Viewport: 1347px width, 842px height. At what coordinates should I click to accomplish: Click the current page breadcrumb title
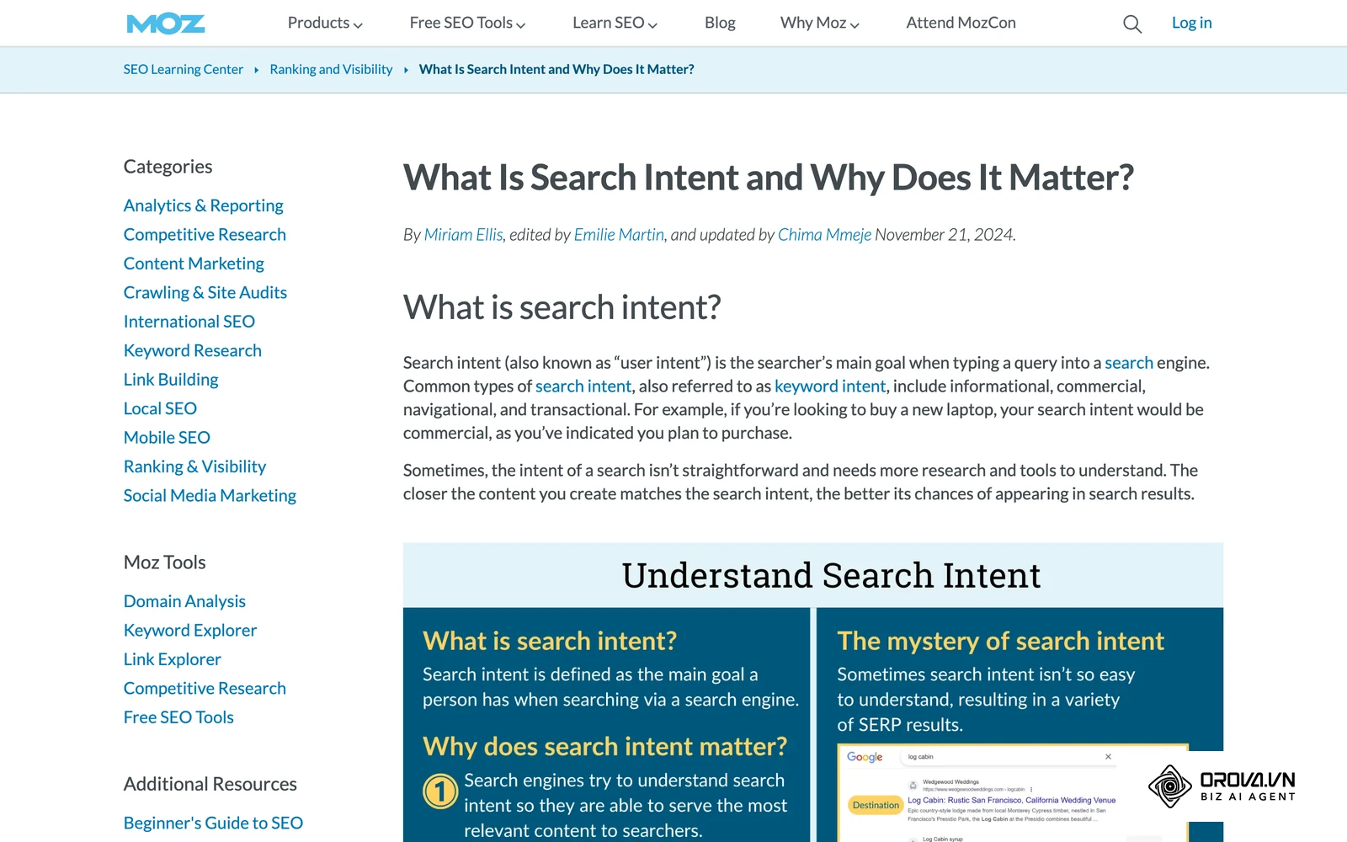[556, 69]
